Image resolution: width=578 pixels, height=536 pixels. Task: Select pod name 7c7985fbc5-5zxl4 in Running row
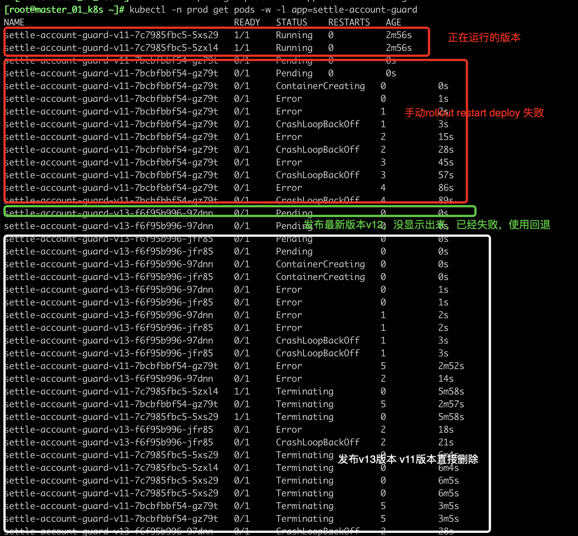pos(111,48)
